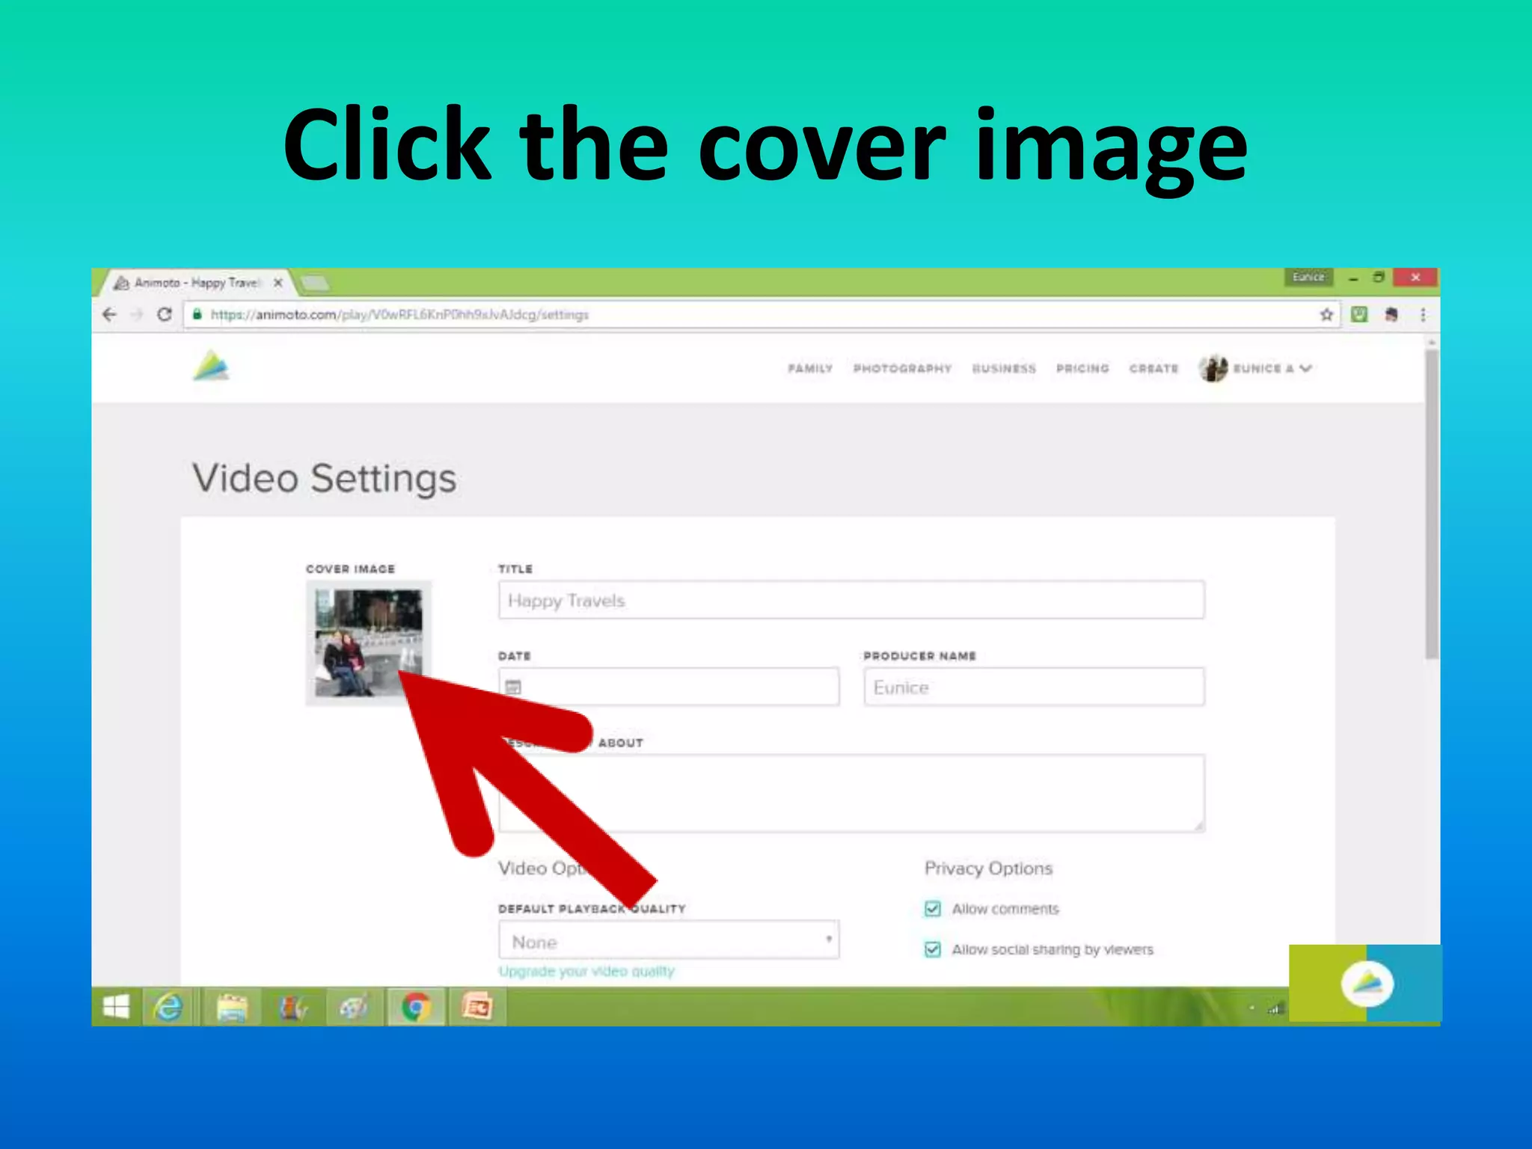The width and height of the screenshot is (1532, 1149).
Task: Open the Windows Start button
Action: 116,1008
